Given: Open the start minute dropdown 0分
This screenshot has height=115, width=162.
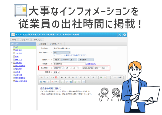Looking at the screenshot, I should tap(75, 68).
